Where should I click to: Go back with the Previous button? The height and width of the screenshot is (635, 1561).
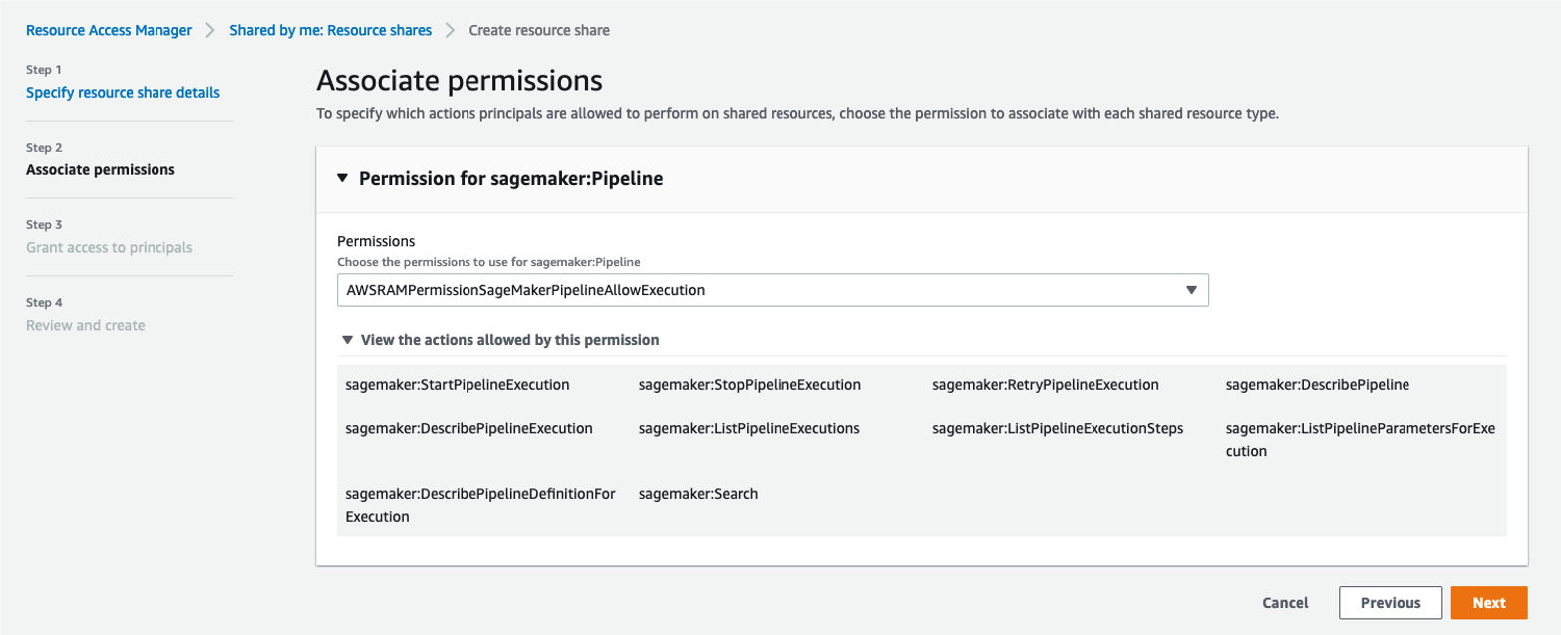tap(1390, 602)
